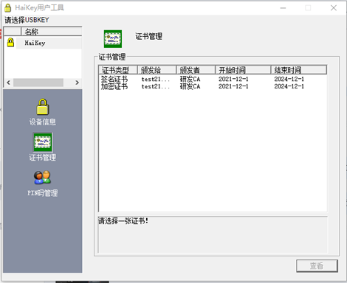Click the horizontal scrollbar thumb in device list
Image resolution: width=347 pixels, height=283 pixels.
coord(38,83)
